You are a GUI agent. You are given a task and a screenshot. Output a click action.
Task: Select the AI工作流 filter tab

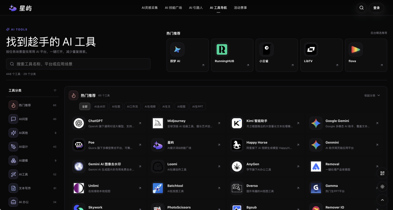132,106
